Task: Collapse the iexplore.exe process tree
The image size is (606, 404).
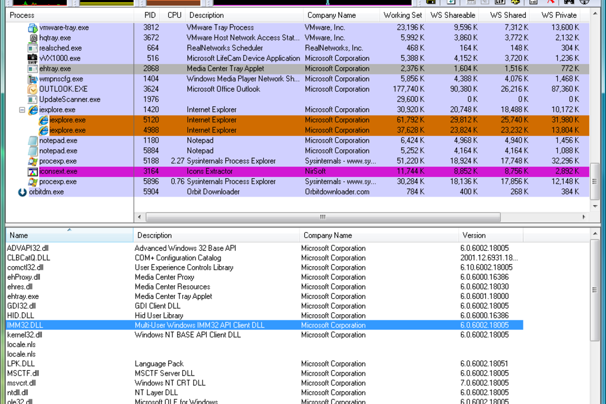Action: (22, 110)
